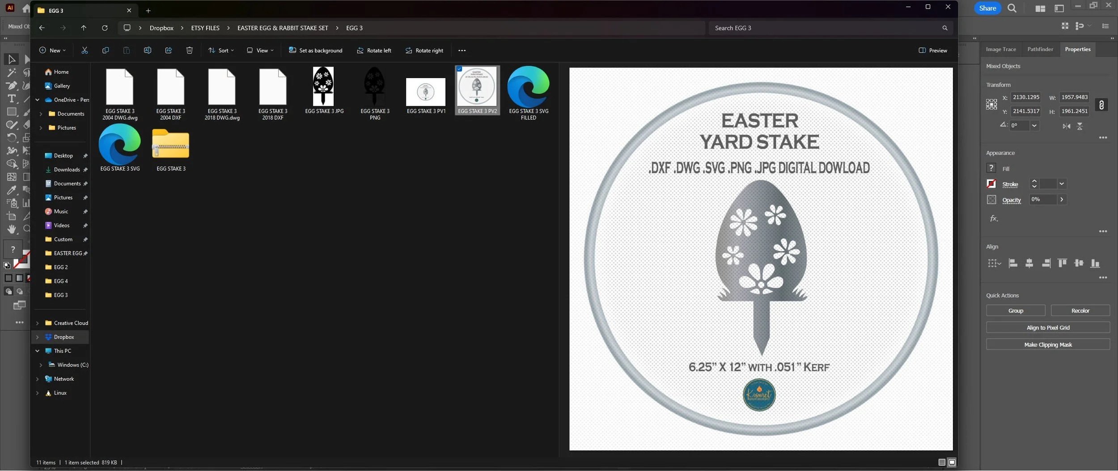
Task: Collapse the This PC tree node
Action: (38, 351)
